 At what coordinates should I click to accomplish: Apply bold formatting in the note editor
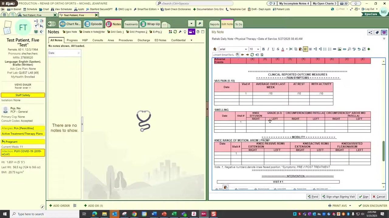(263, 49)
